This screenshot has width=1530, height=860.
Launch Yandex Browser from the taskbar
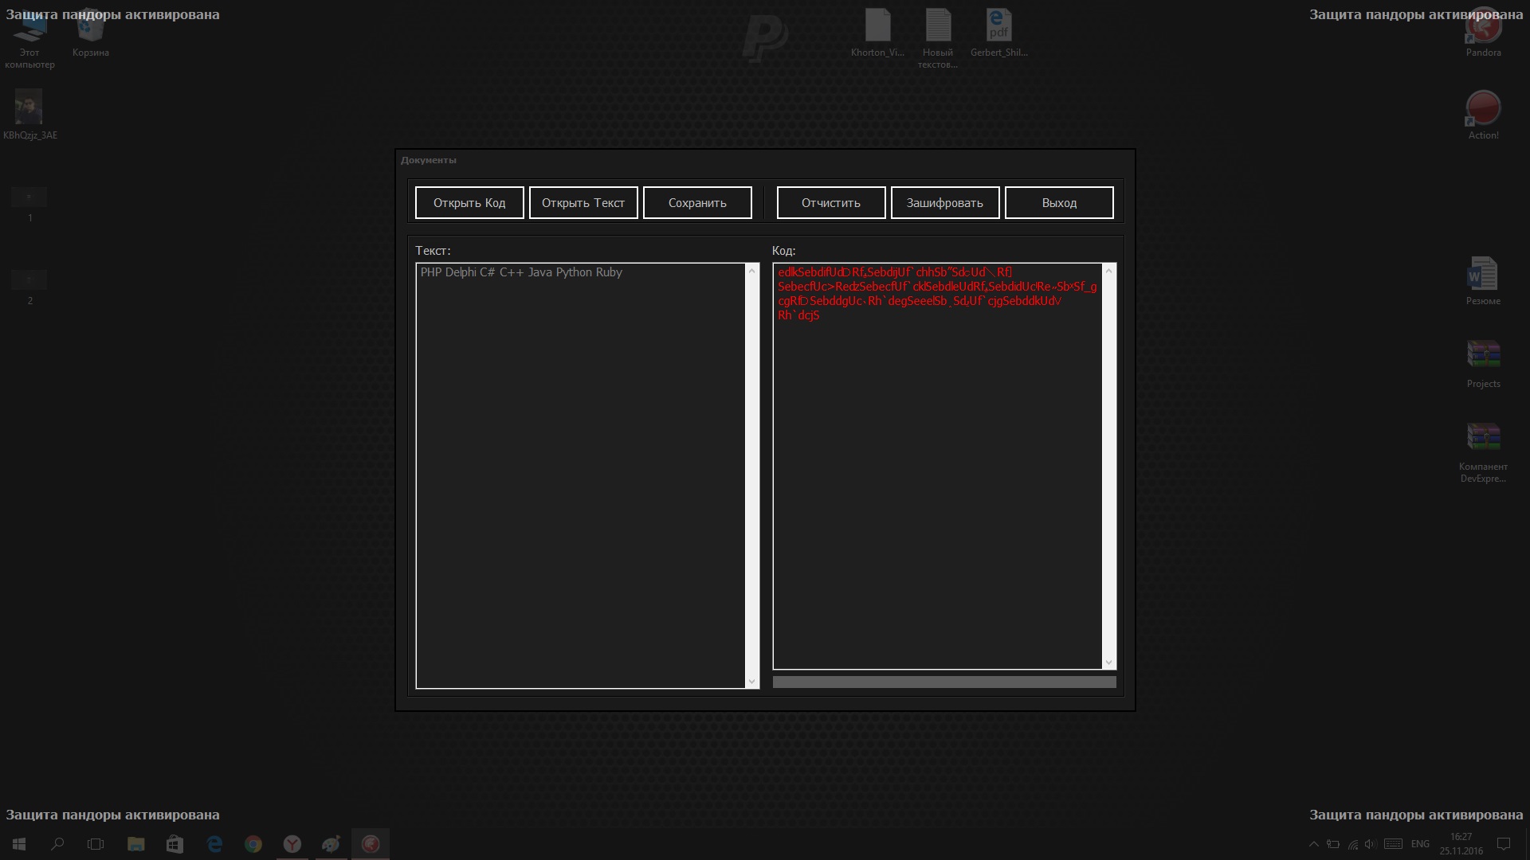tap(292, 844)
